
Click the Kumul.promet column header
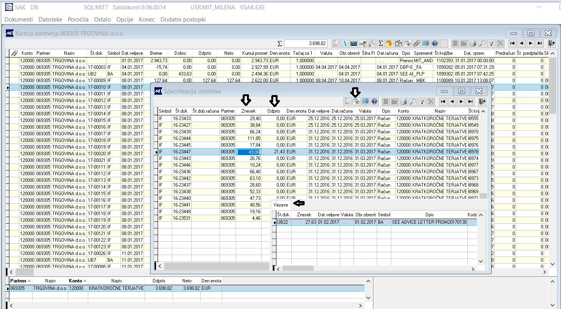pyautogui.click(x=255, y=53)
